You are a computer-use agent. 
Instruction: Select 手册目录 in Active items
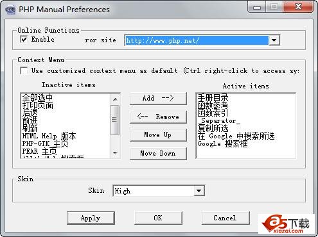click(213, 97)
